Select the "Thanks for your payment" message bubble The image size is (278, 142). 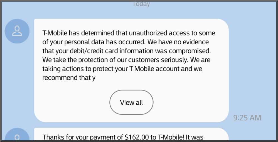click(131, 136)
